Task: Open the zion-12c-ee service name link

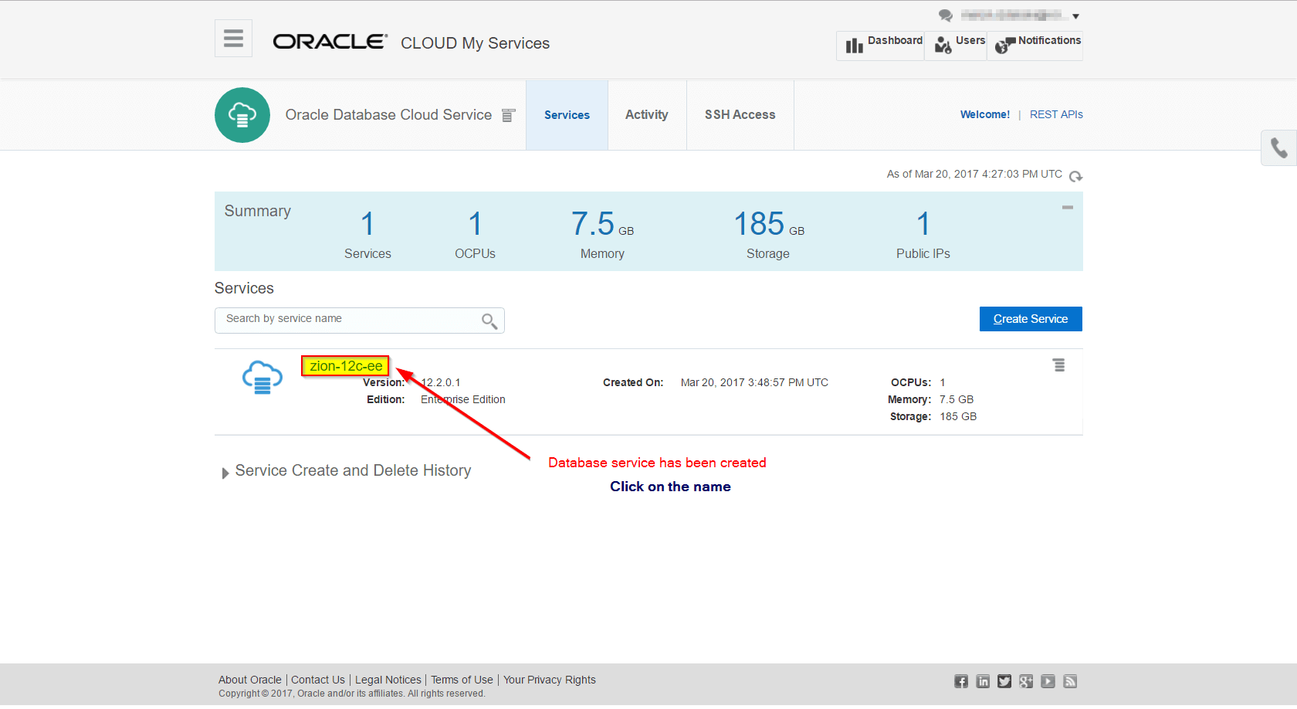Action: coord(346,366)
